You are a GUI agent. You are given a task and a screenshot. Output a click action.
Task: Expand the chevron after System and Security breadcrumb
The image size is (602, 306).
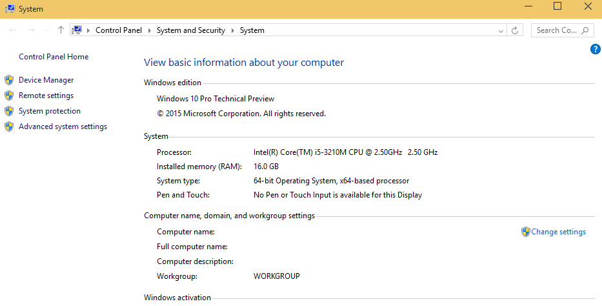pyautogui.click(x=232, y=30)
